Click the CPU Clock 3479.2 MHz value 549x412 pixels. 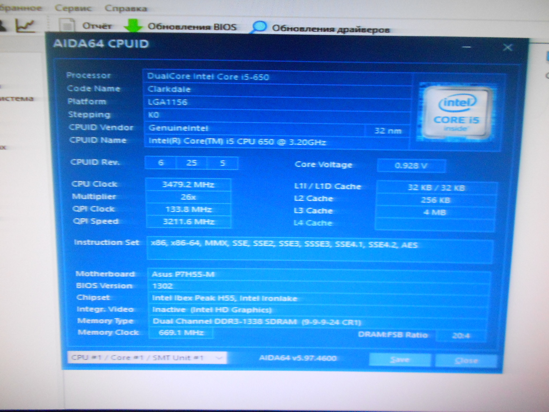(188, 185)
